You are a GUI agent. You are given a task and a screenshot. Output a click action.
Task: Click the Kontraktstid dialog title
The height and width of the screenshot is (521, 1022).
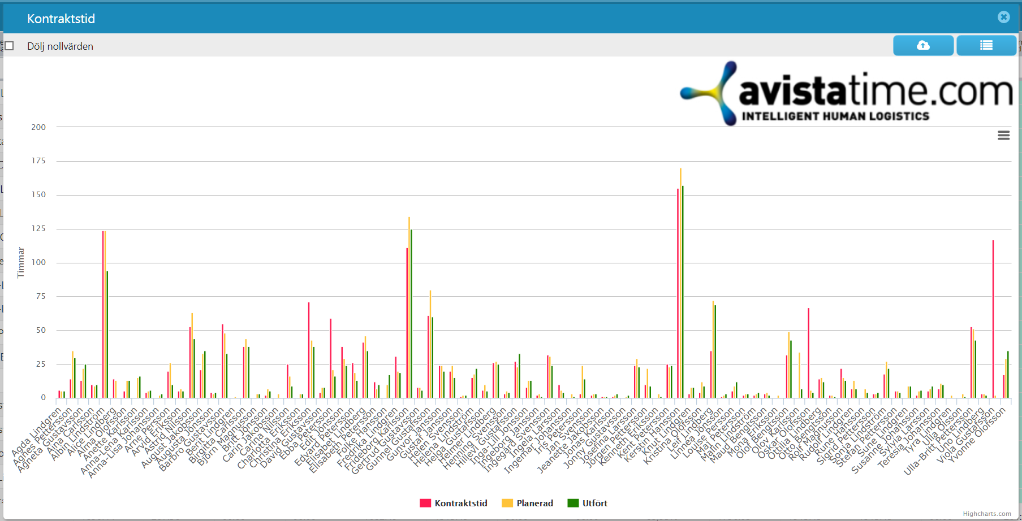[61, 19]
